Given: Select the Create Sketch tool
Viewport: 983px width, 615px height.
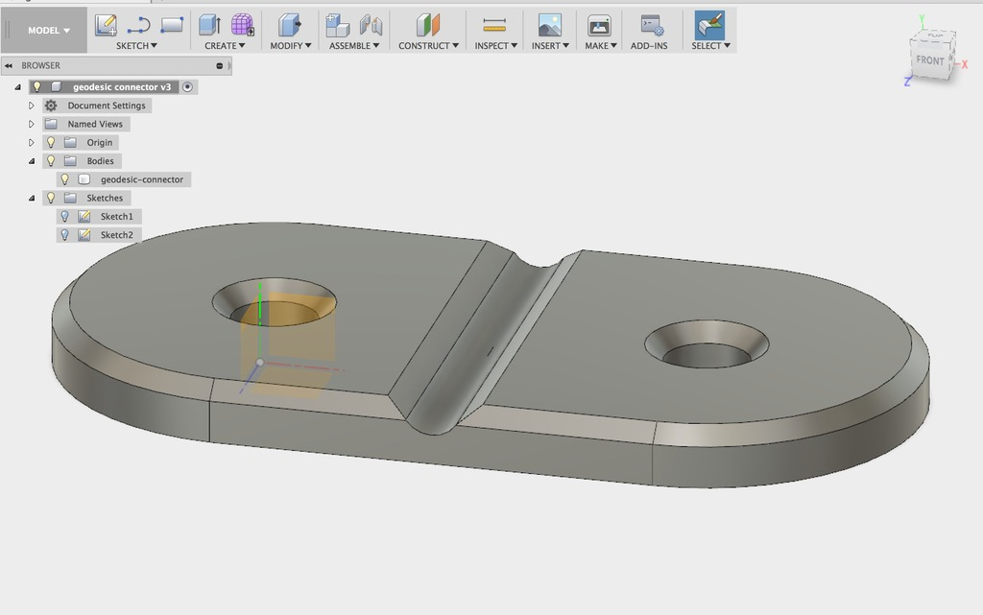Looking at the screenshot, I should (x=106, y=24).
